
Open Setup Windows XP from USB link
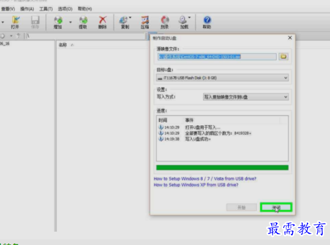pos(196,185)
